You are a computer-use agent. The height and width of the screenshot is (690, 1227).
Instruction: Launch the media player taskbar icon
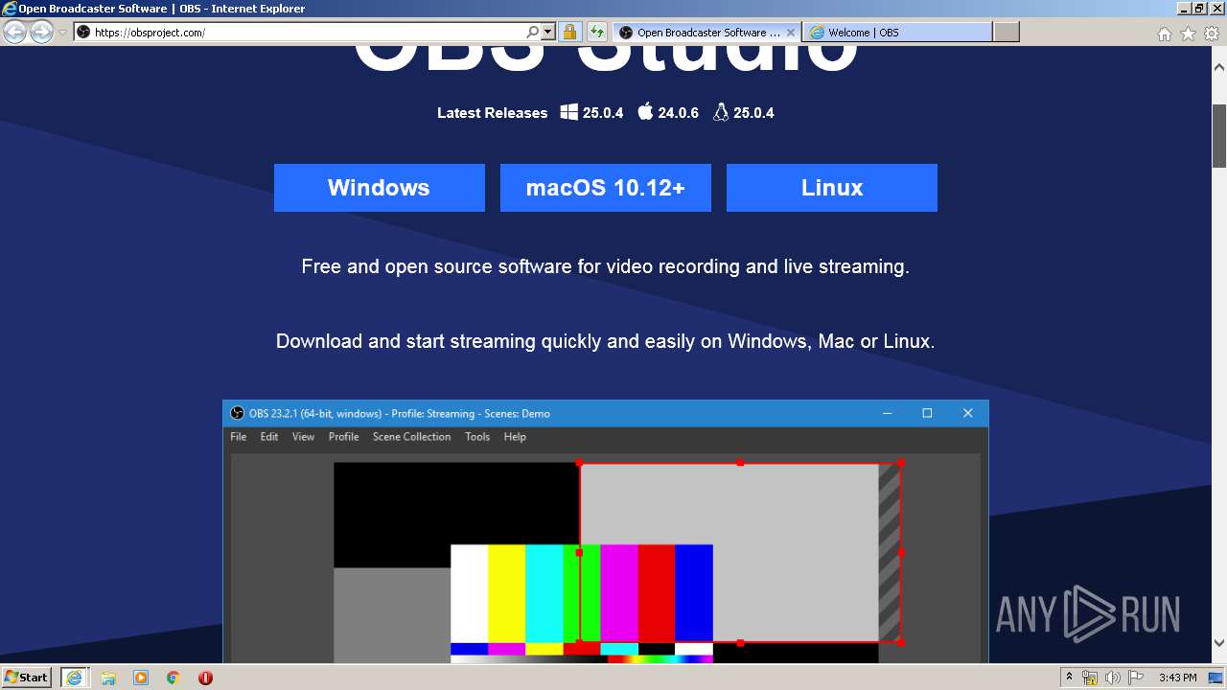pos(141,678)
